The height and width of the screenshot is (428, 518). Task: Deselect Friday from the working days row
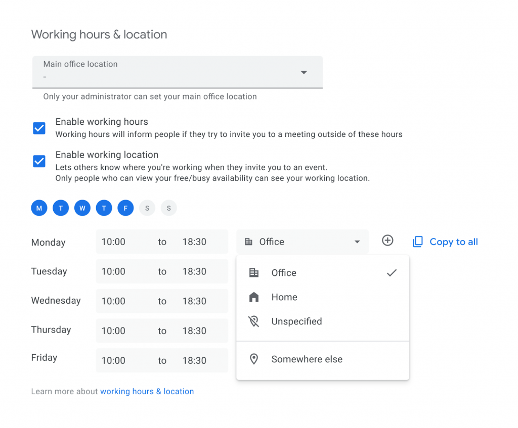click(x=125, y=208)
